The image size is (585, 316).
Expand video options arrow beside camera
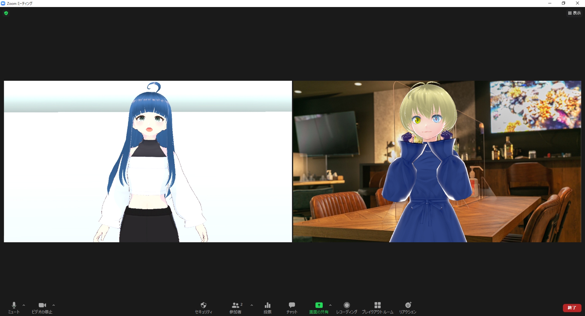click(x=54, y=305)
